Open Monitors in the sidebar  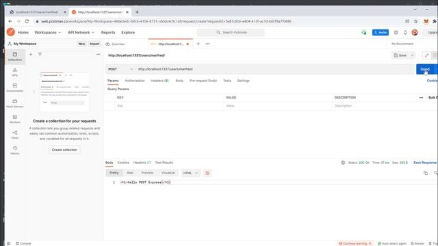[x=15, y=119]
